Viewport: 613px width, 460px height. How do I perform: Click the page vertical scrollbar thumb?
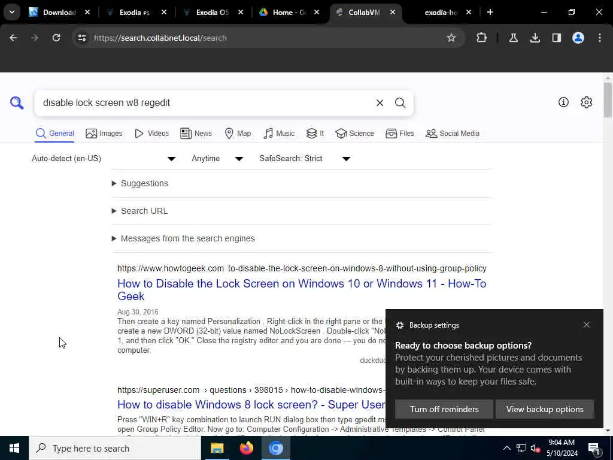(x=608, y=100)
